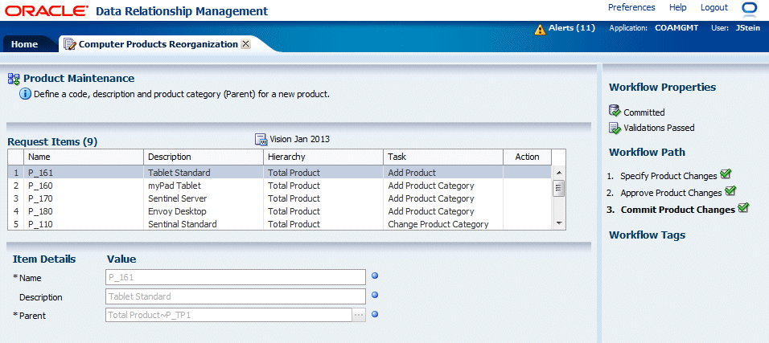Viewport: 769px width, 343px height.
Task: Click the Committed status icon
Action: [615, 112]
